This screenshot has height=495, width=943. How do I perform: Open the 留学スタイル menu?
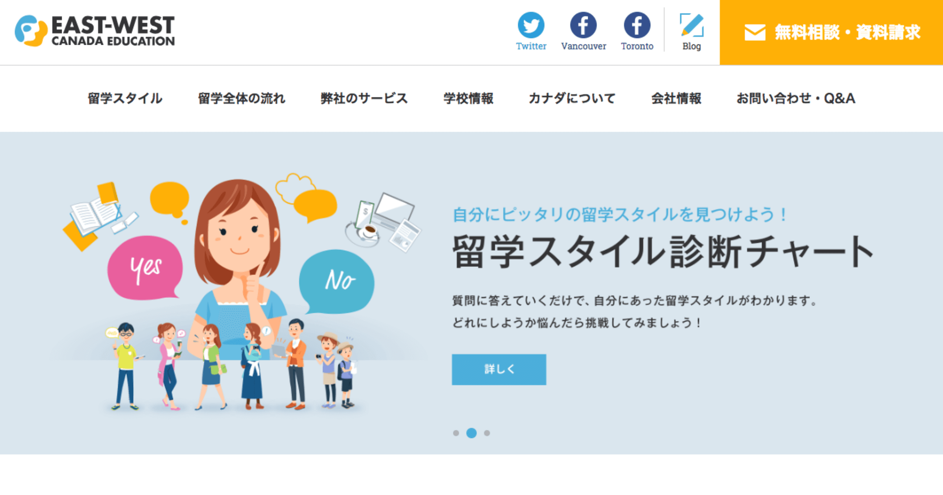[125, 98]
